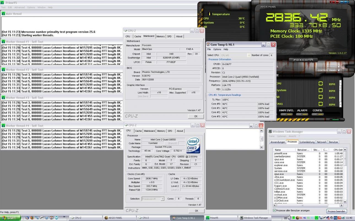Open Core Temp File menu
Image resolution: width=355 pixels, height=221 pixels.
click(209, 49)
